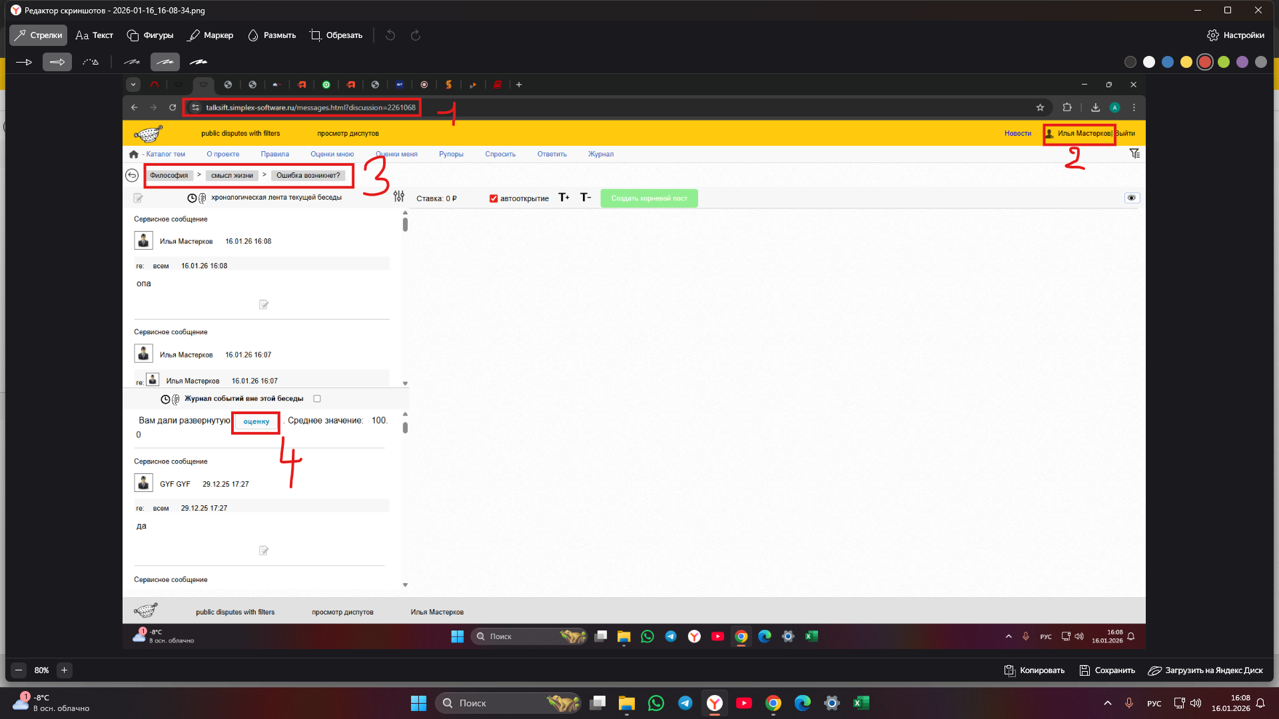Upload the screenshot to Yandex Disk

1205,670
